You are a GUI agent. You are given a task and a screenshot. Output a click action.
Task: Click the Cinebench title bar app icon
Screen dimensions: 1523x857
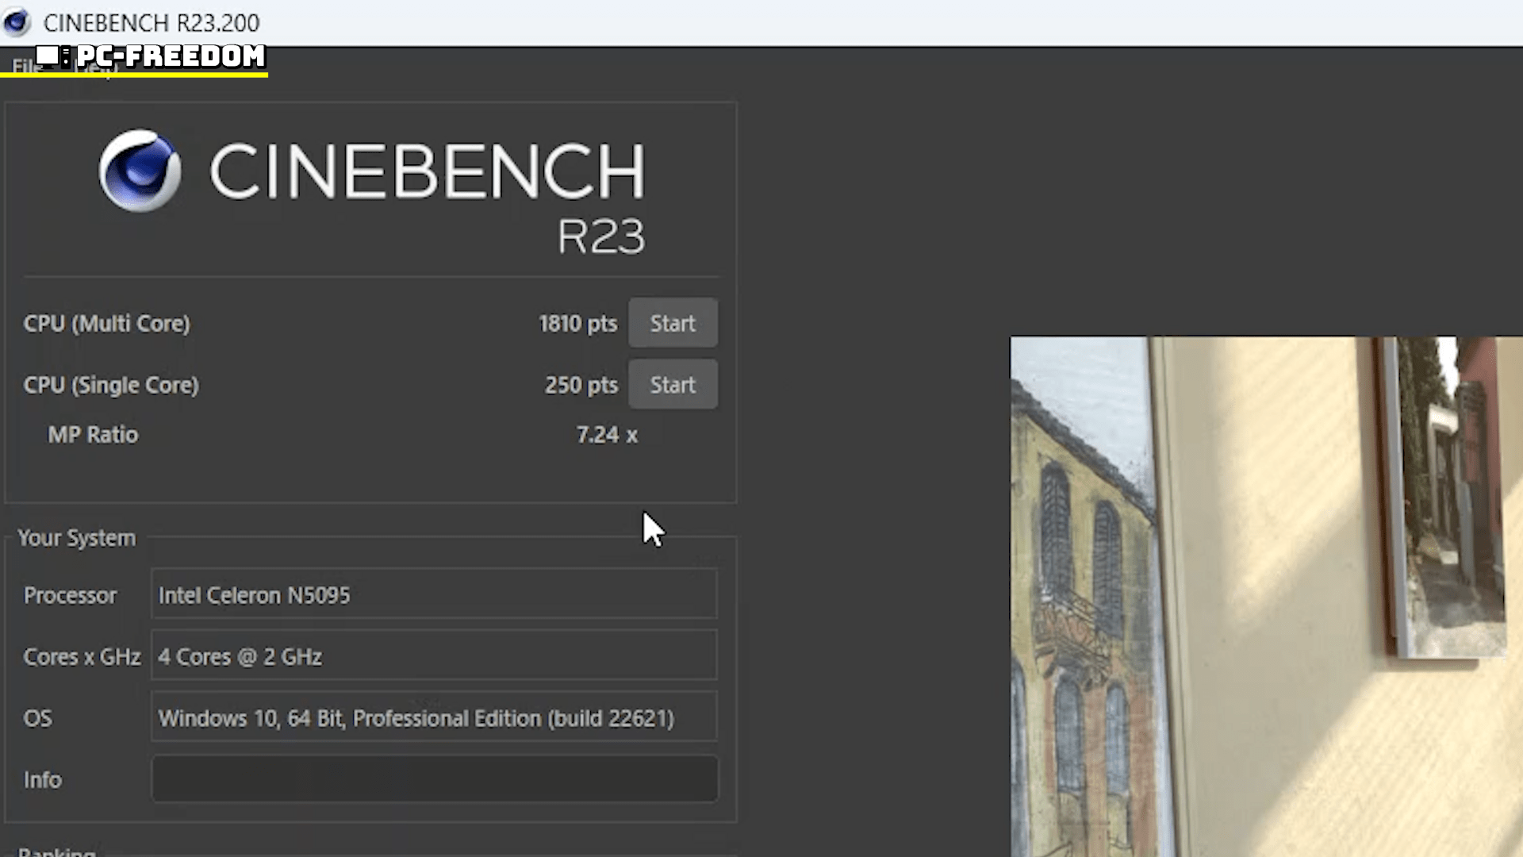(x=17, y=22)
